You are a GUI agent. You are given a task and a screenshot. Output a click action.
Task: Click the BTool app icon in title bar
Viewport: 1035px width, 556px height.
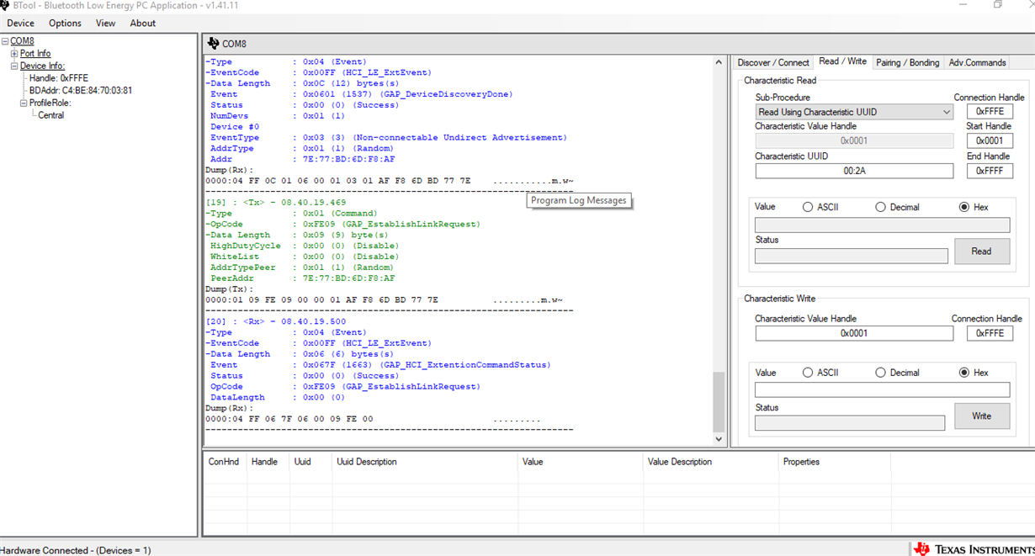click(4, 5)
